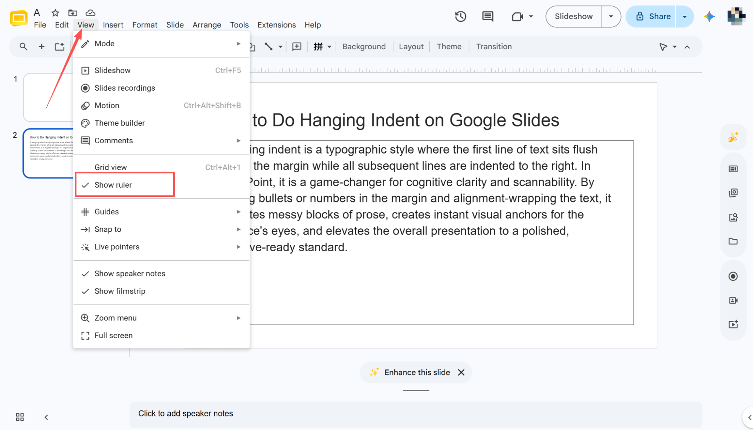Viewport: 753px width, 430px height.
Task: Toggle Show filmstrip option
Action: pyautogui.click(x=161, y=291)
